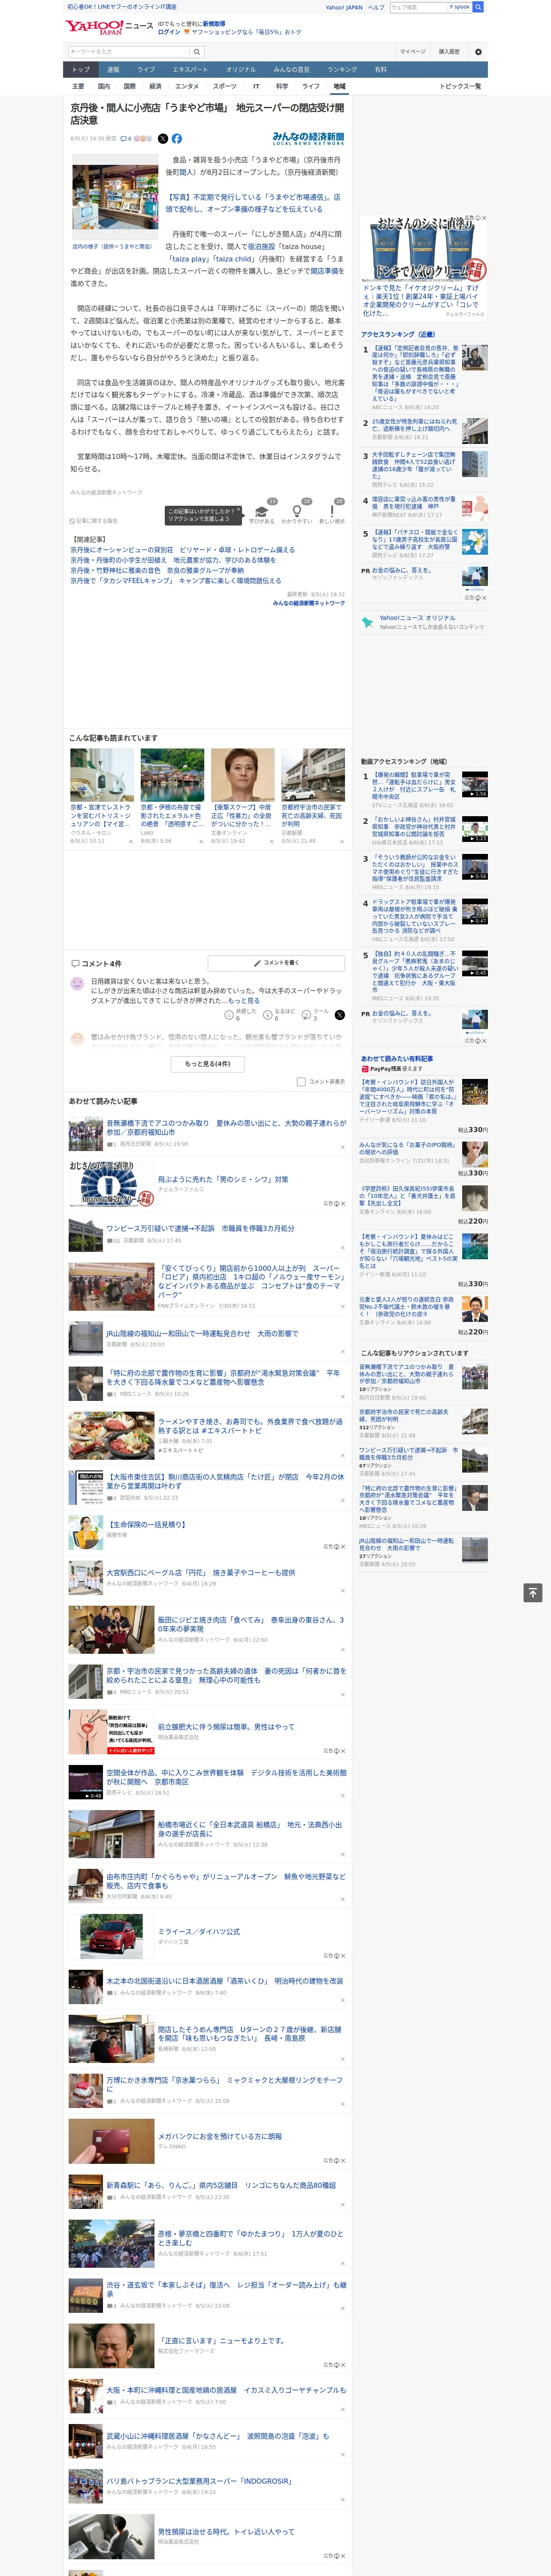Viewport: 551px width, 2576px height.
Task: Open the ランキング tab
Action: (x=342, y=70)
